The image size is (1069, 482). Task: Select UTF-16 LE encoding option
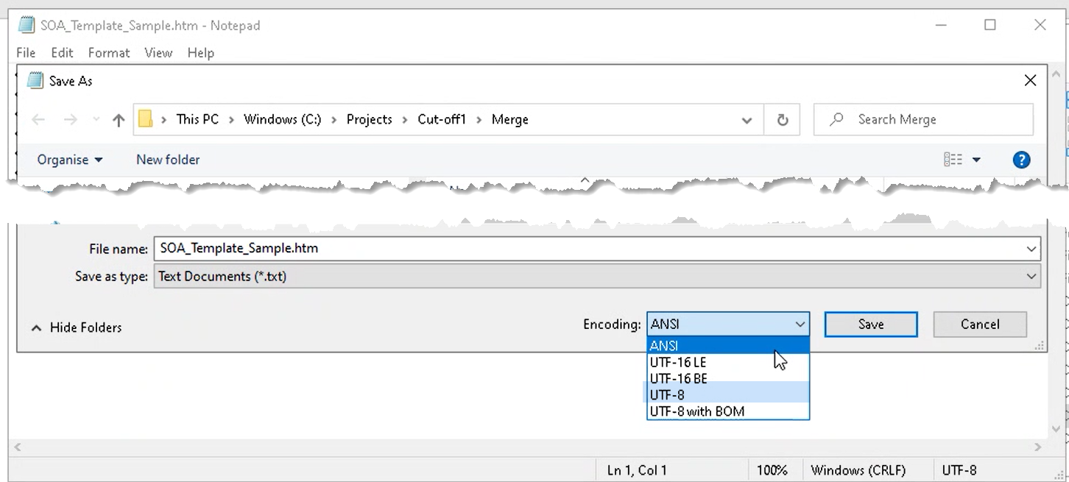pyautogui.click(x=728, y=362)
